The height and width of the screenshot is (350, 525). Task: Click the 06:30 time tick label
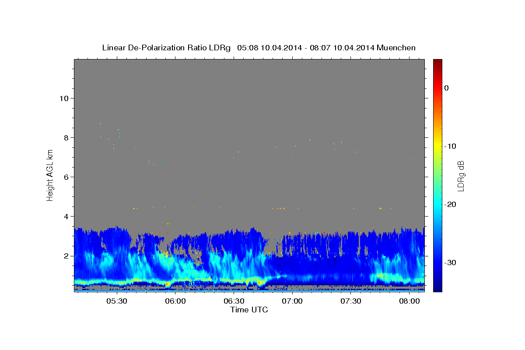(x=234, y=301)
